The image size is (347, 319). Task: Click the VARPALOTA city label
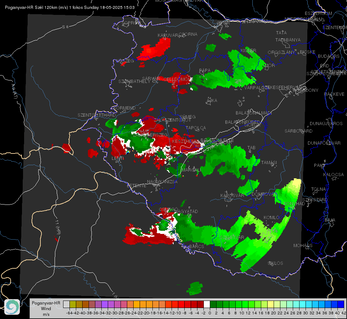pos(257,88)
